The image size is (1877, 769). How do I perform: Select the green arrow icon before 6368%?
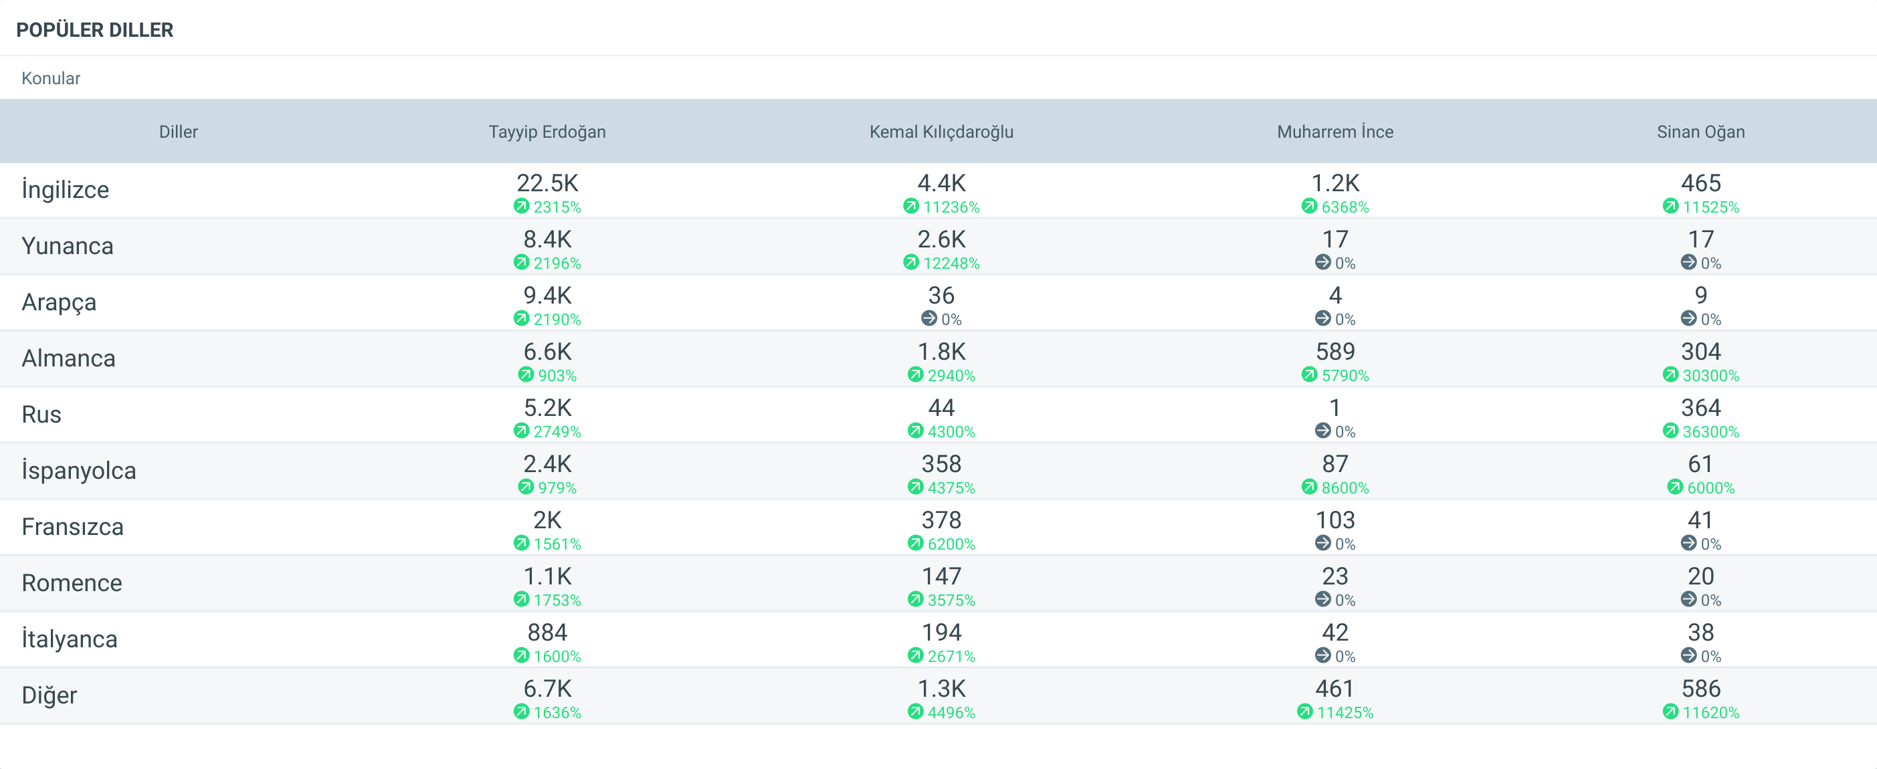[x=1309, y=206]
